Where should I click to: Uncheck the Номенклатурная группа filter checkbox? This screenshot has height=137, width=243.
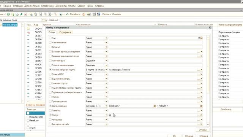click(50, 70)
